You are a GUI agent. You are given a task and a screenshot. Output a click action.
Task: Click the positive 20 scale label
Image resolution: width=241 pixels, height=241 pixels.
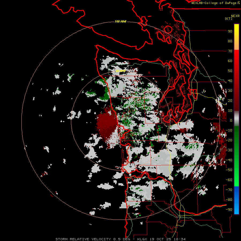(x=230, y=101)
